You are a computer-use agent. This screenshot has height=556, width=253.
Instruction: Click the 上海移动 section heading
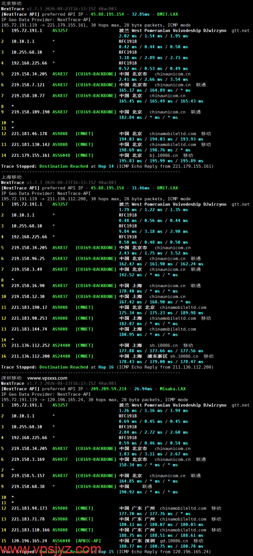tap(12, 177)
